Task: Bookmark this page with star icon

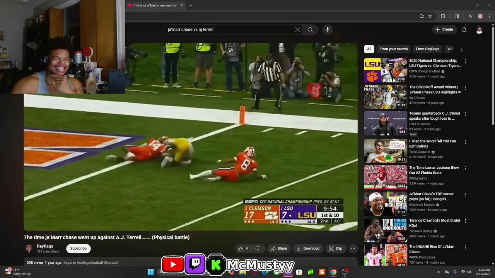Action: 430,16
